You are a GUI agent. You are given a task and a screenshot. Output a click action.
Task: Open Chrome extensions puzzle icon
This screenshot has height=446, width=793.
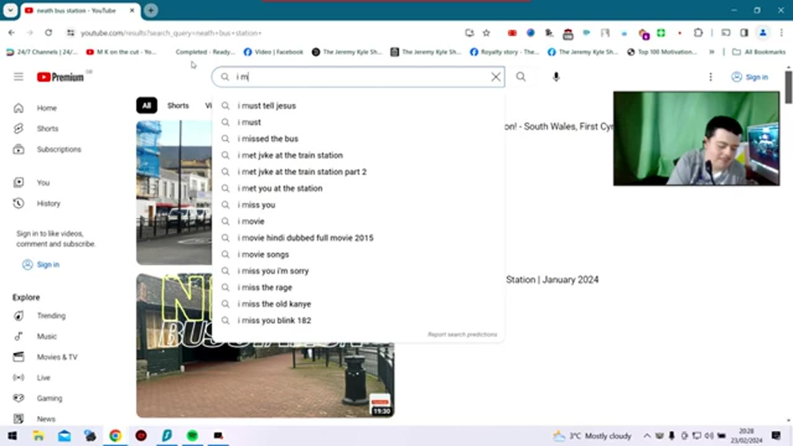(x=698, y=33)
